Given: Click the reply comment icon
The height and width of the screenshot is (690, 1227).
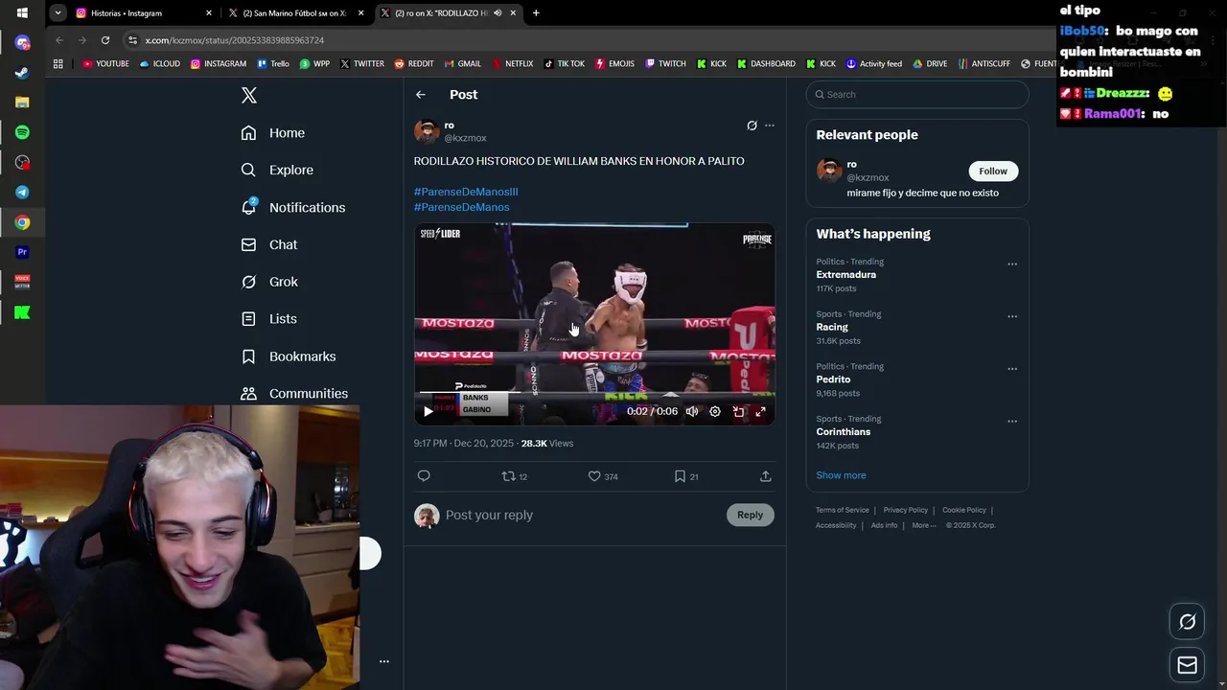Looking at the screenshot, I should [x=424, y=476].
